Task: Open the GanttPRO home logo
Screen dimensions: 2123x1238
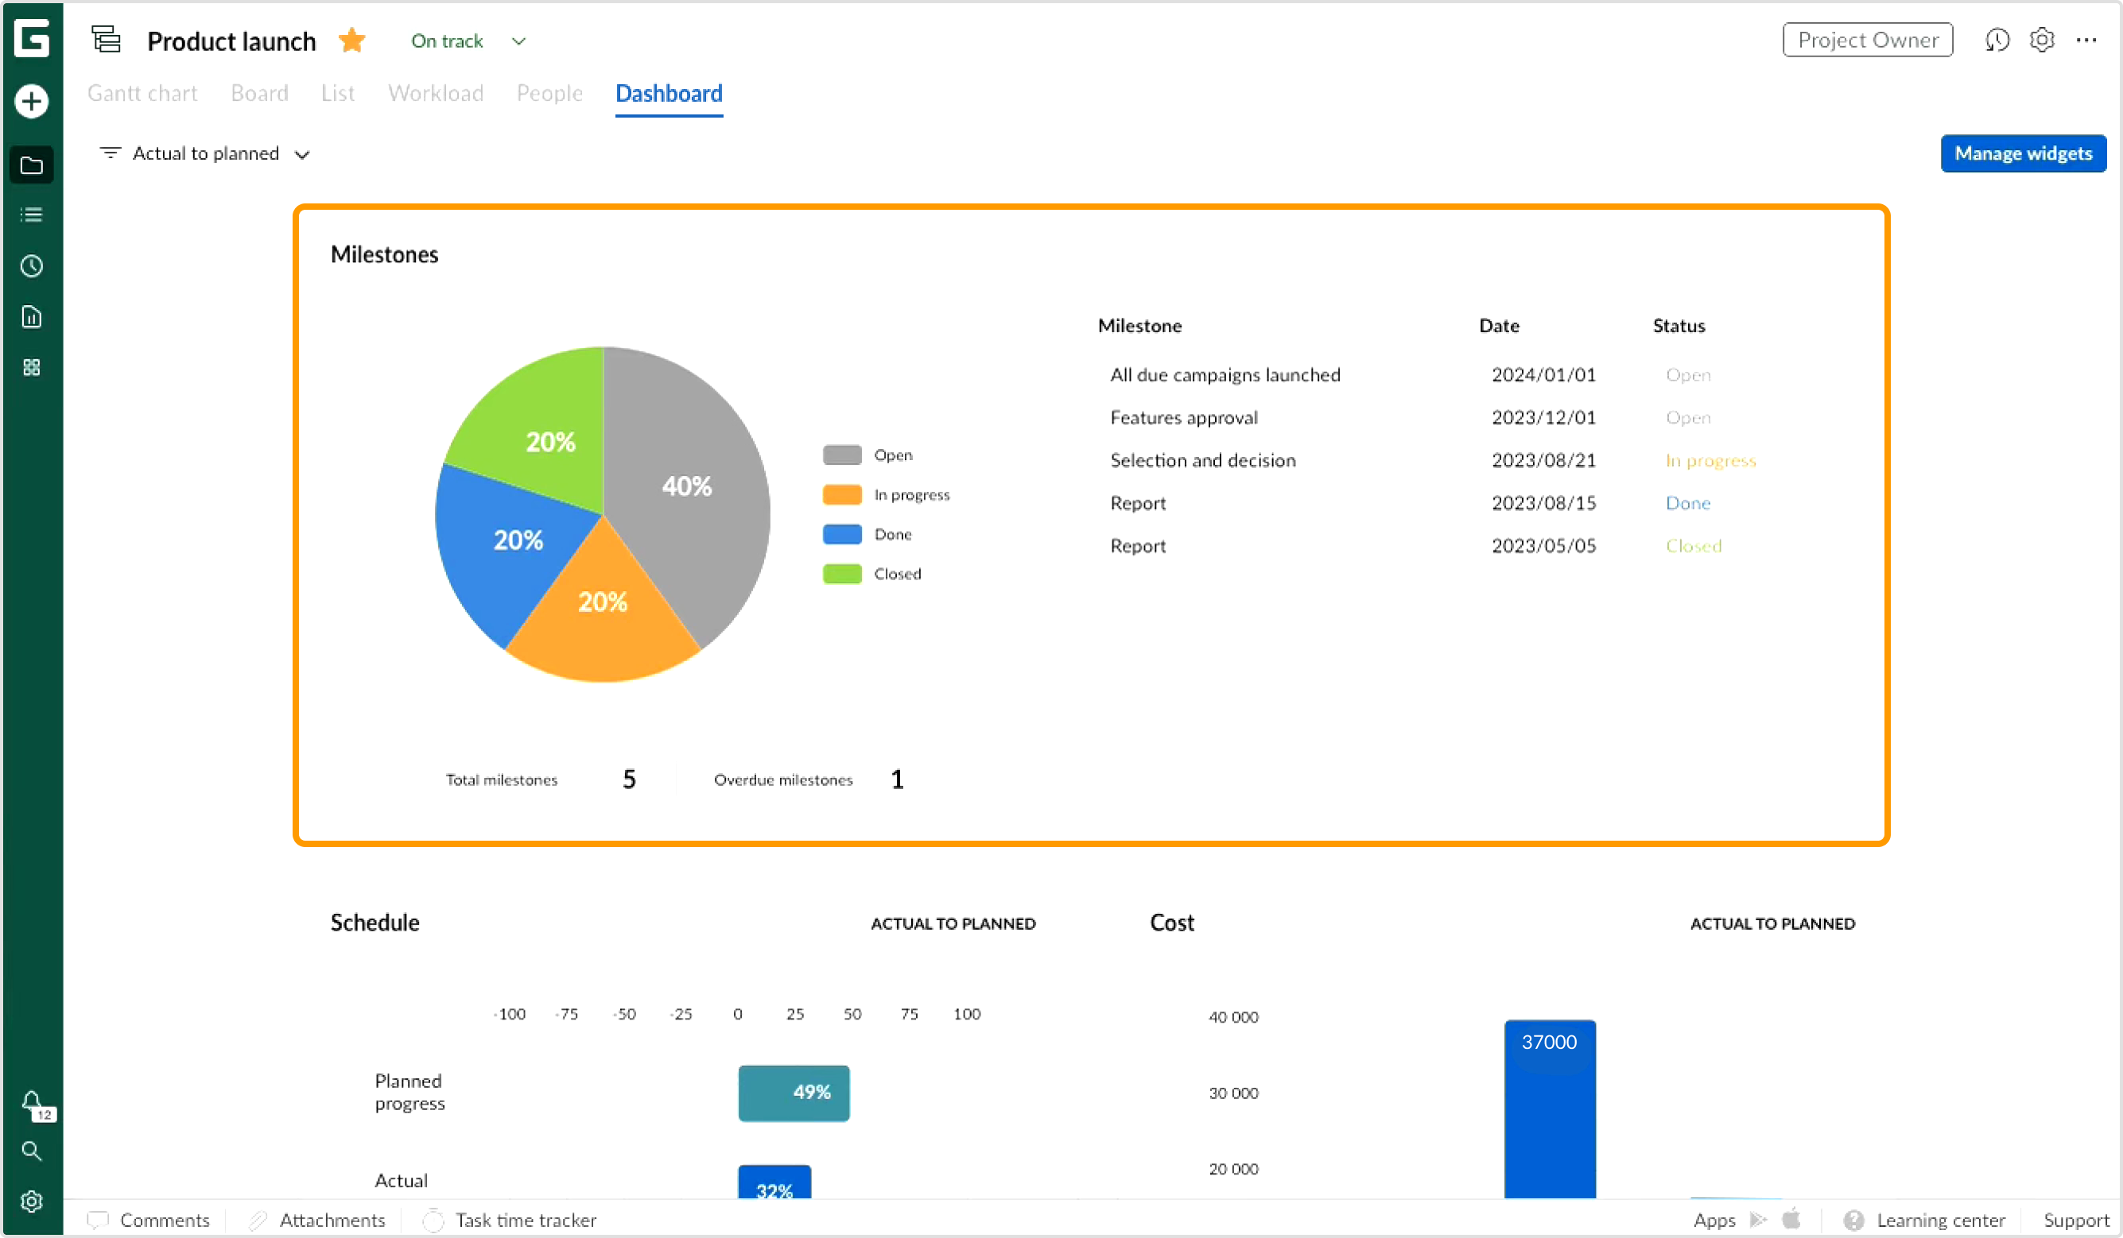Action: 32,39
